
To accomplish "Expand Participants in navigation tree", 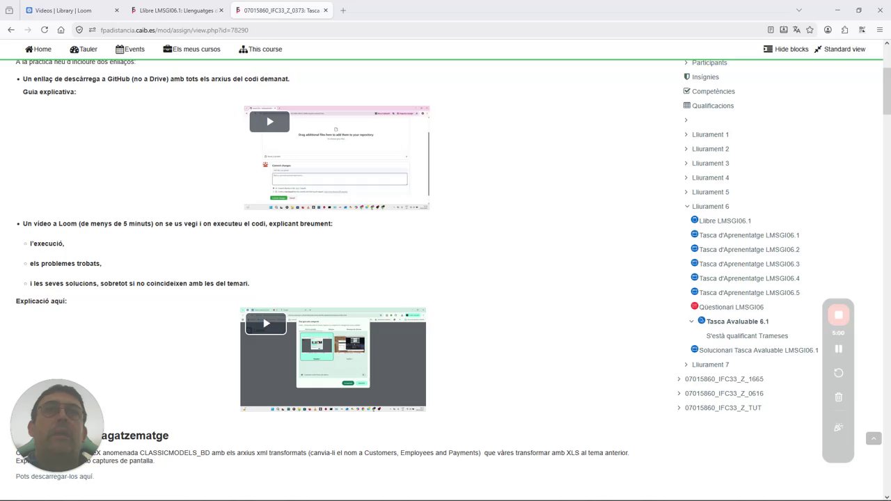I will (686, 63).
